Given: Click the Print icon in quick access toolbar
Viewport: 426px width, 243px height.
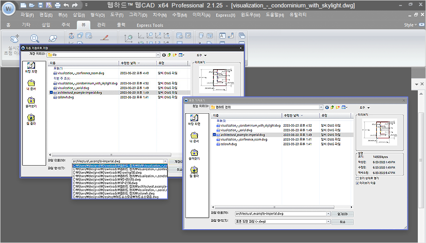Looking at the screenshot, I should 58,5.
